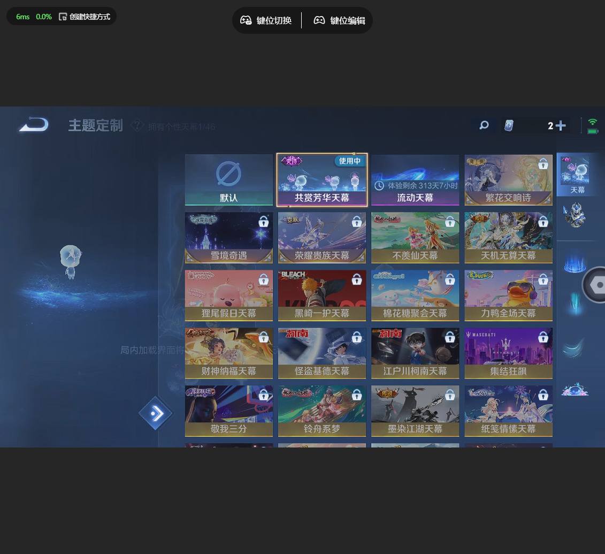The width and height of the screenshot is (605, 554).
Task: Select the 棉花糖聚会天幕 card
Action: coord(415,295)
